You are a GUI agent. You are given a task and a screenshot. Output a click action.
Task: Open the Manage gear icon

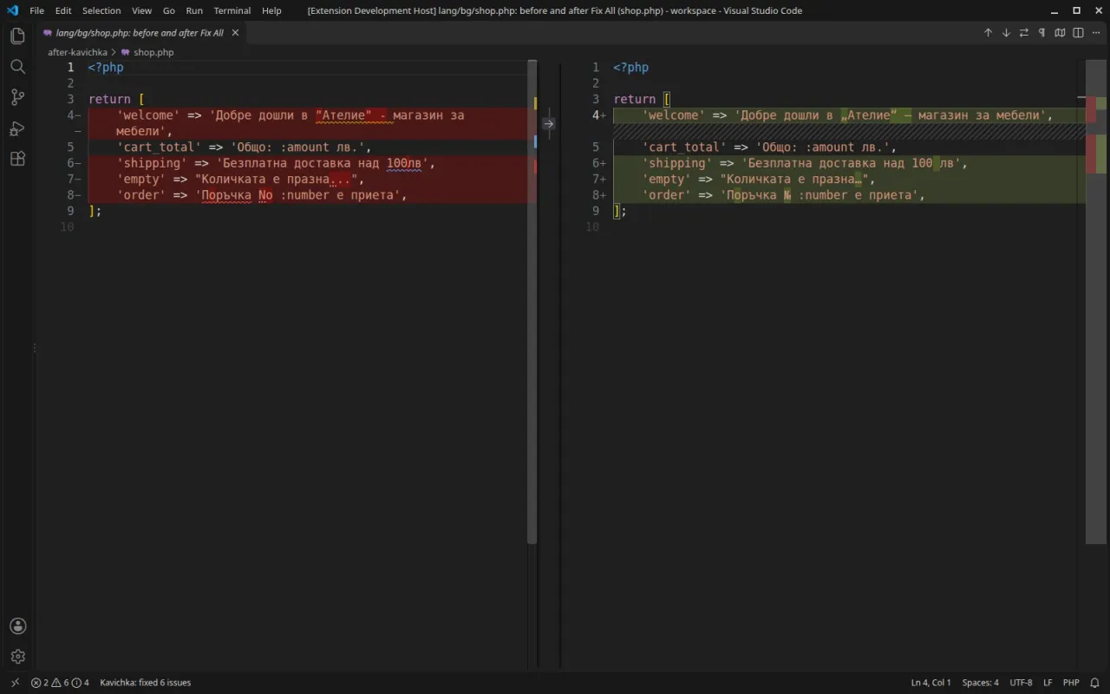pyautogui.click(x=17, y=657)
